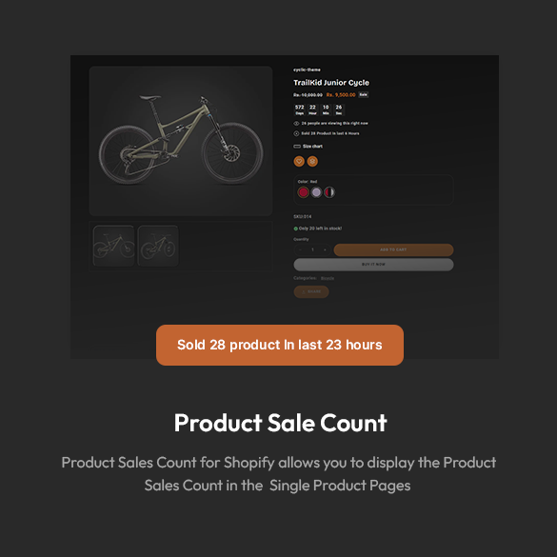The image size is (557, 557).
Task: Increase quantity with the plus button
Action: [x=325, y=249]
